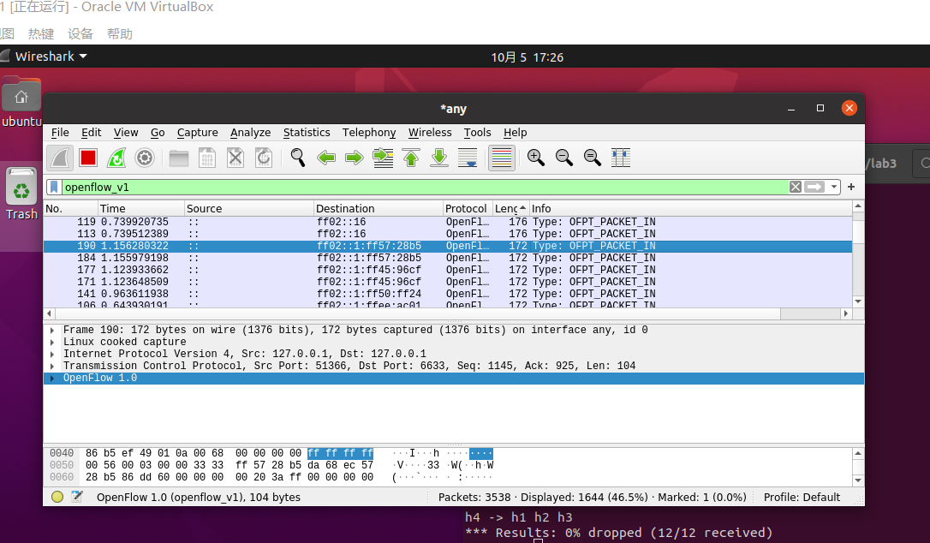
Task: Clear the display filter X button
Action: [x=796, y=187]
